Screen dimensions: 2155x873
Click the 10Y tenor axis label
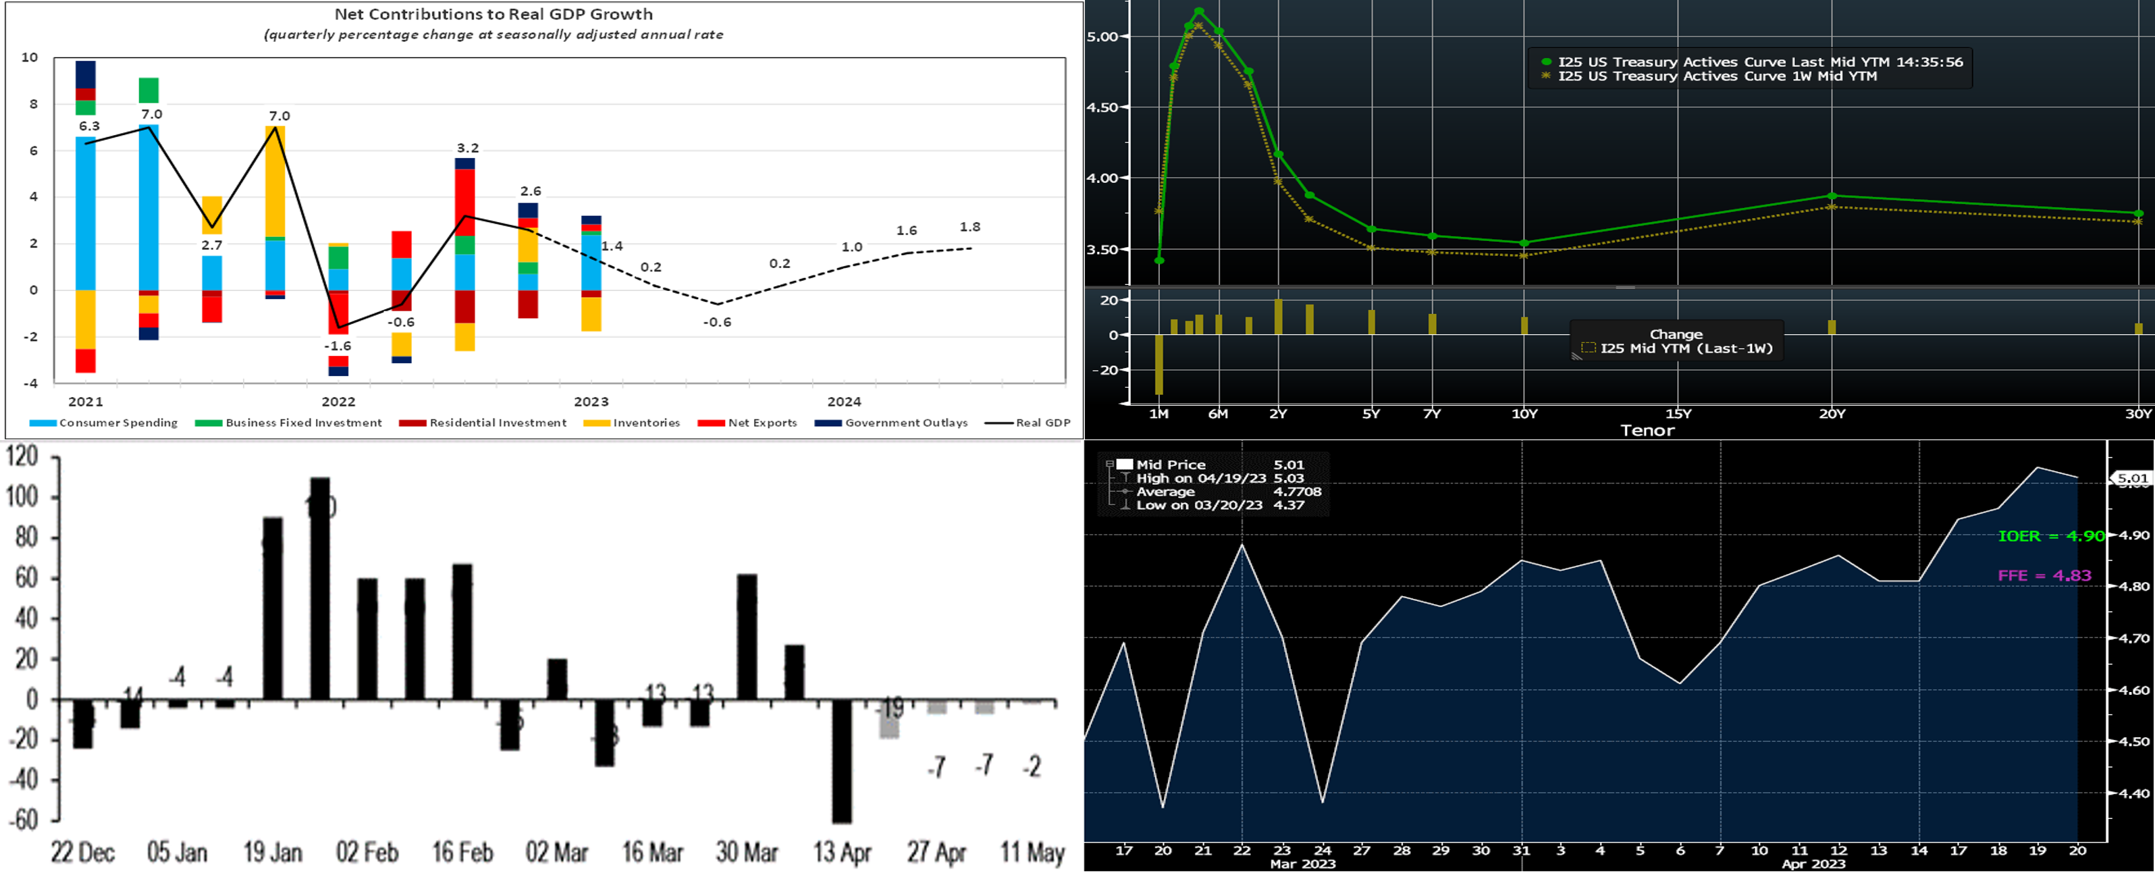[1524, 413]
